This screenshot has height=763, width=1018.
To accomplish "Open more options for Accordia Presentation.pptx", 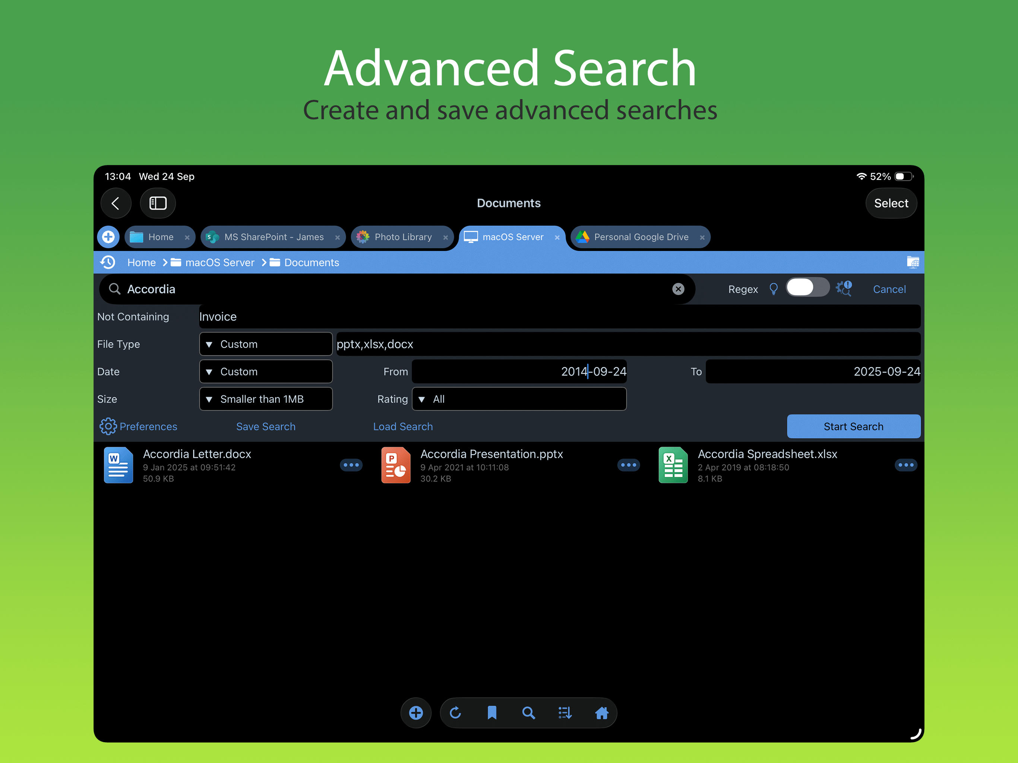I will [x=628, y=465].
